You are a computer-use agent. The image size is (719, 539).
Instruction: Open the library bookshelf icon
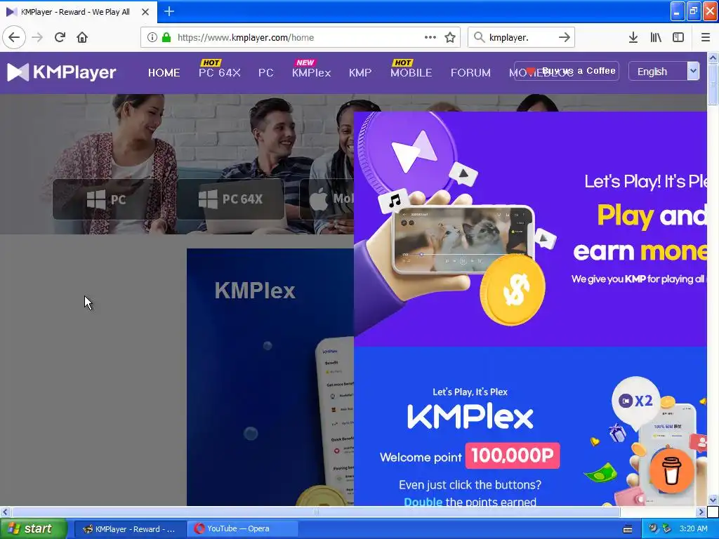[x=656, y=37]
